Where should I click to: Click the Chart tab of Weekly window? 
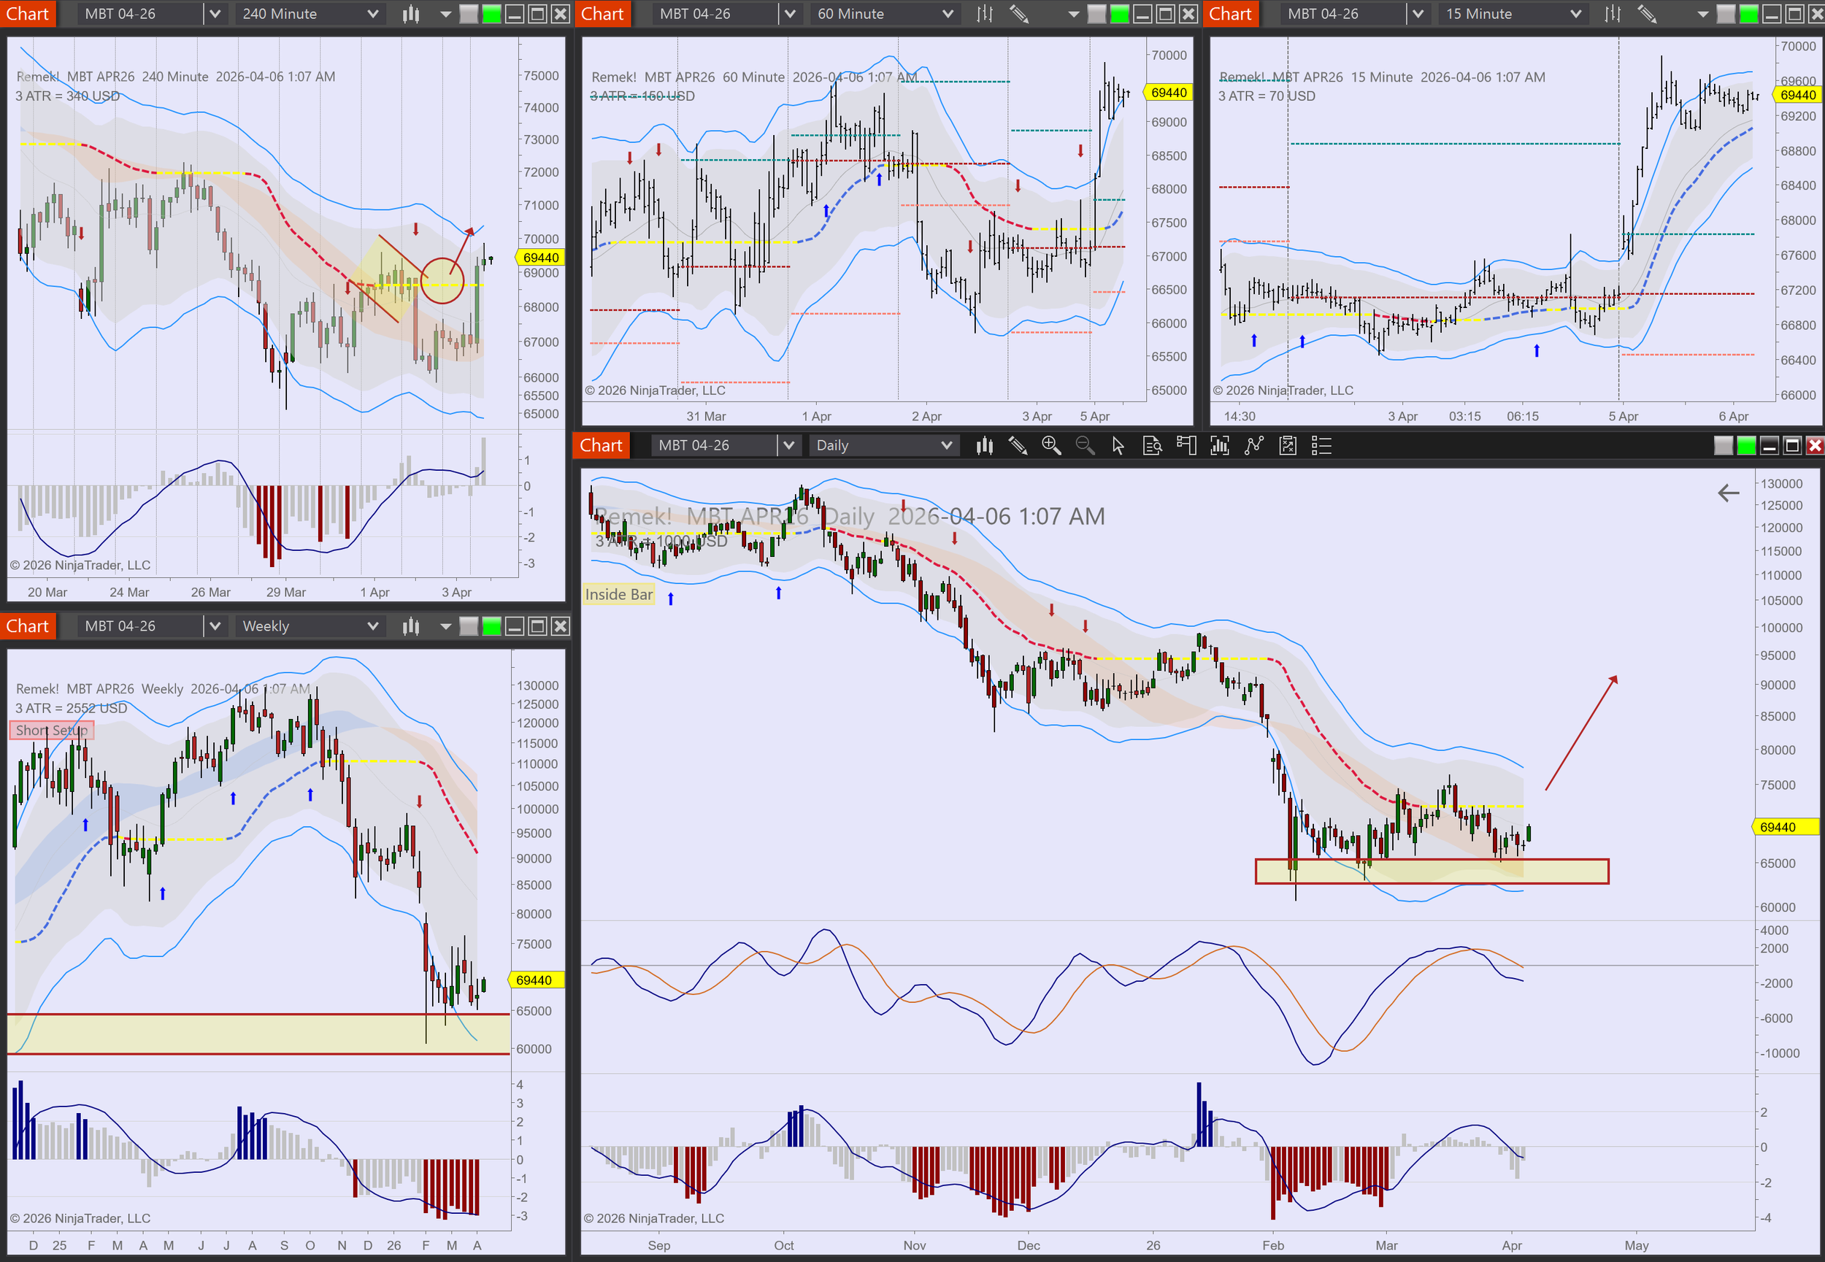point(28,627)
